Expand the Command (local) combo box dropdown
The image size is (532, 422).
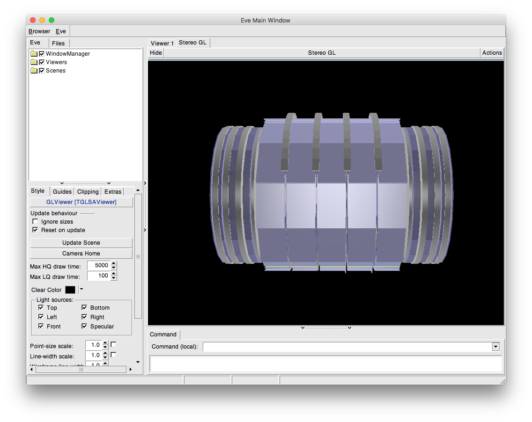click(x=495, y=347)
